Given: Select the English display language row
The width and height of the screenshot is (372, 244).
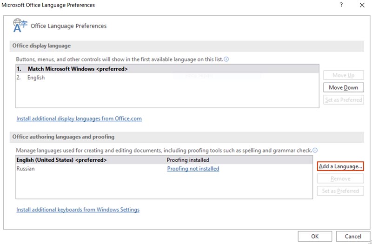Looking at the screenshot, I should click(x=167, y=78).
